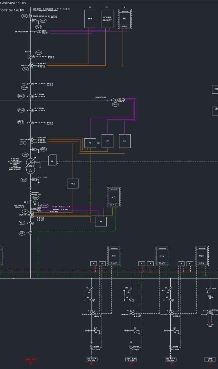The image size is (218, 369).
Task: Select the TV-C tag on the horizontal busbar
Action: [x=115, y=104]
